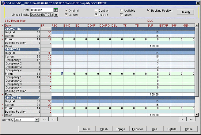Expand the Currency USD dropdown

pos(37,120)
